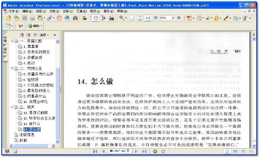
Task: Select bookmark 封底
Action: coord(23,140)
